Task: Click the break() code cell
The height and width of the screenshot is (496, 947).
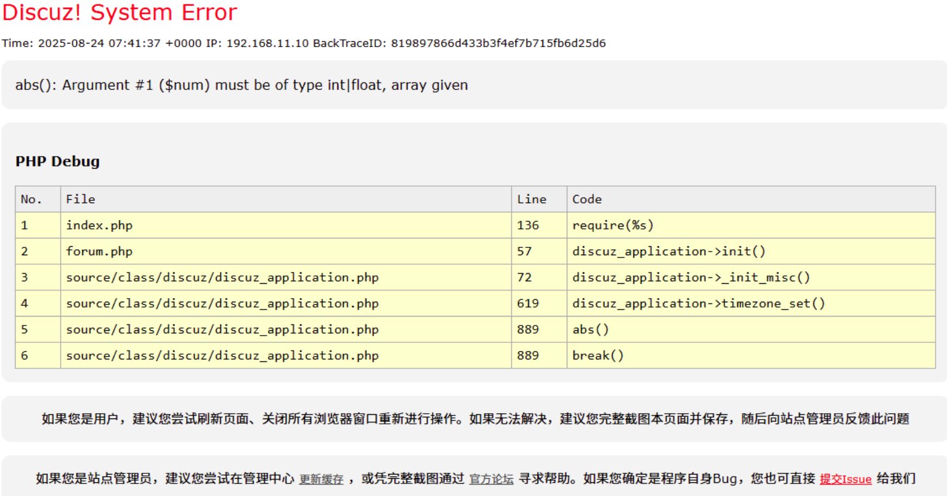Action: pyautogui.click(x=751, y=355)
